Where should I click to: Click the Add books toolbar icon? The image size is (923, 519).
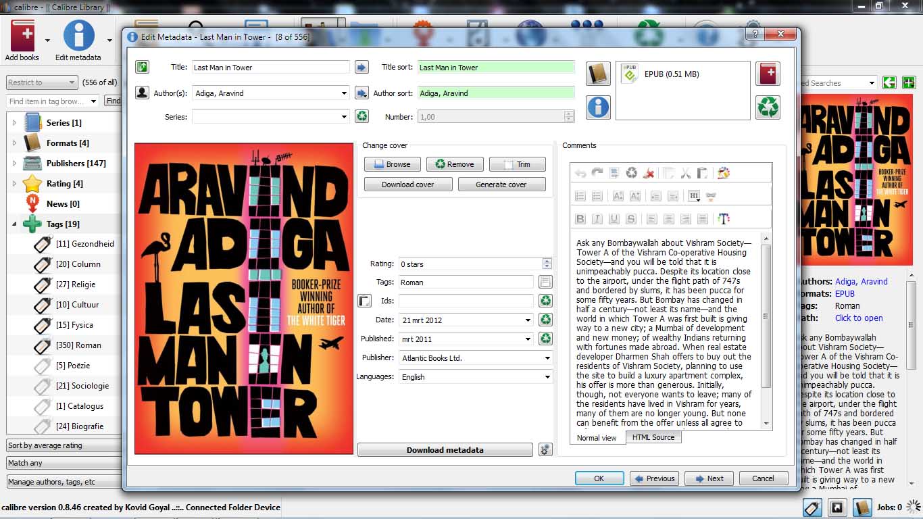[22, 41]
